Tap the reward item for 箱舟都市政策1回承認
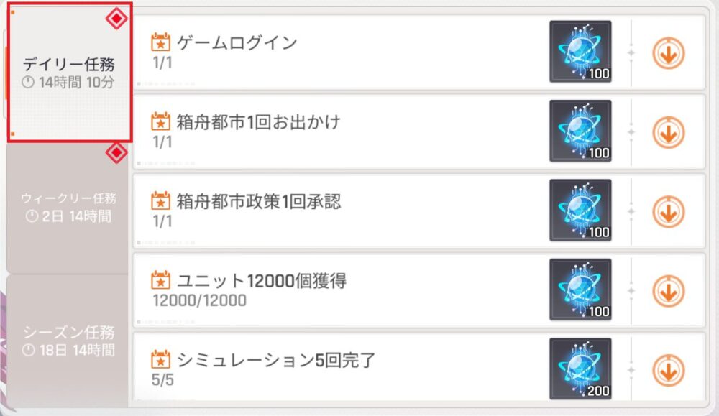This screenshot has width=719, height=416. coord(580,211)
